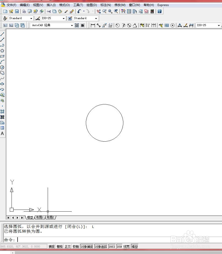
Task: Toggle 对象追踪 object tracking
Action: tap(101, 246)
